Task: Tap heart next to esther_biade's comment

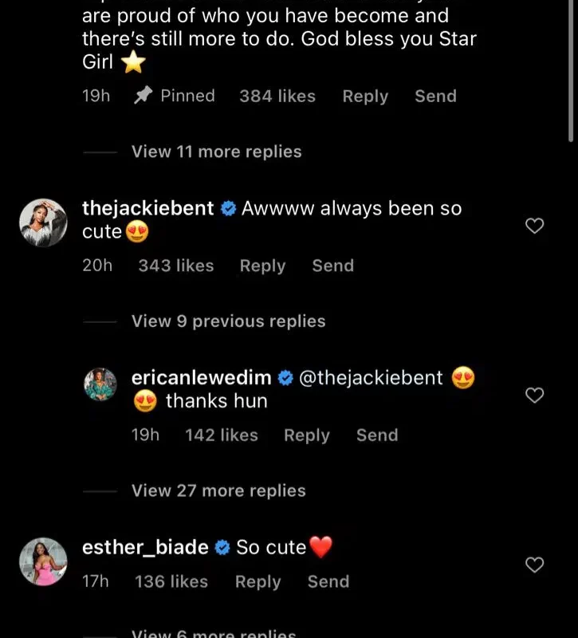Action: 535,565
